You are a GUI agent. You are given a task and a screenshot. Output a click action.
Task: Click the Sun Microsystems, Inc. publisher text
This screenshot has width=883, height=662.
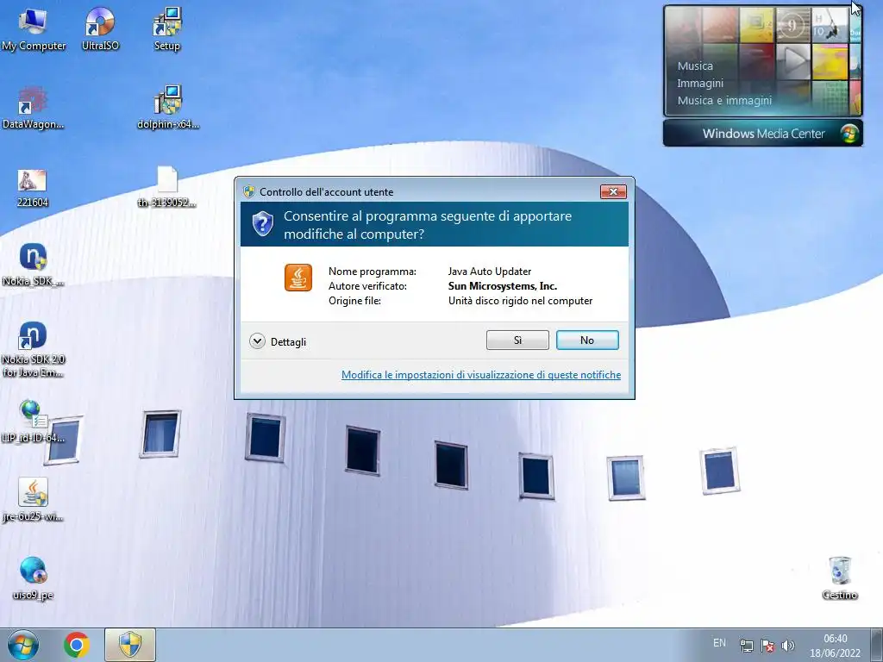[x=503, y=286]
